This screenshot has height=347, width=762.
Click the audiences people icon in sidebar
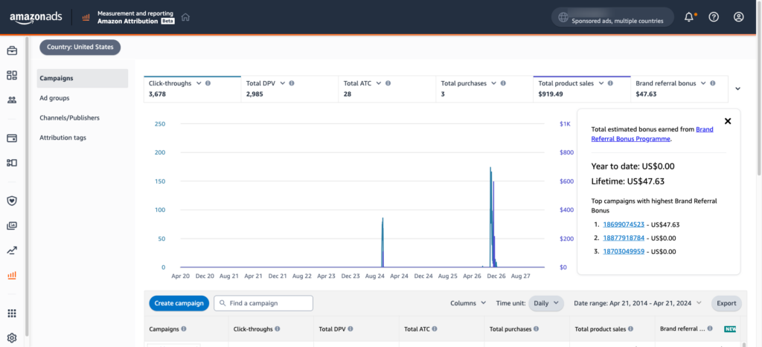[x=12, y=100]
